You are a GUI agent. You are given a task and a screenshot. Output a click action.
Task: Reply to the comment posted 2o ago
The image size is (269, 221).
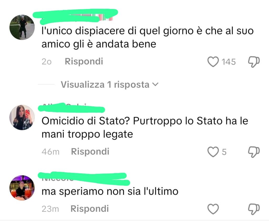coord(84,61)
